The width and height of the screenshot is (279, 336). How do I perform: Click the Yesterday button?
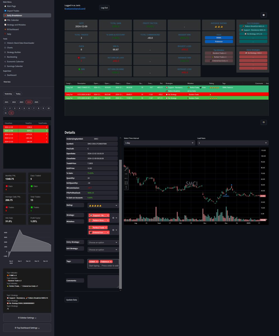point(8,94)
